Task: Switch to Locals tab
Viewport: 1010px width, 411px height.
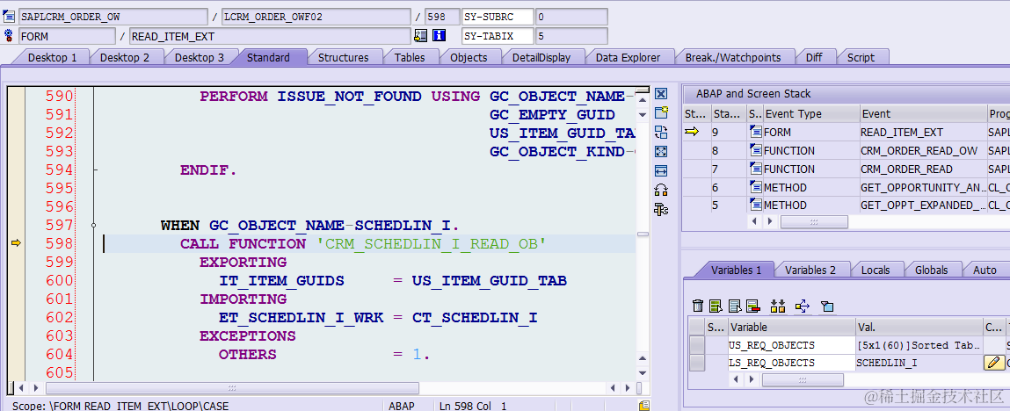Action: 876,270
